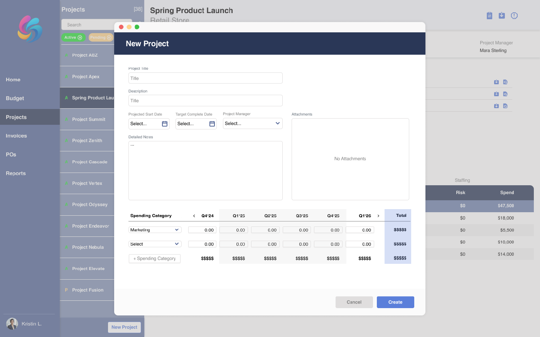The width and height of the screenshot is (540, 337).
Task: Cancel the New Project dialog
Action: click(x=354, y=302)
